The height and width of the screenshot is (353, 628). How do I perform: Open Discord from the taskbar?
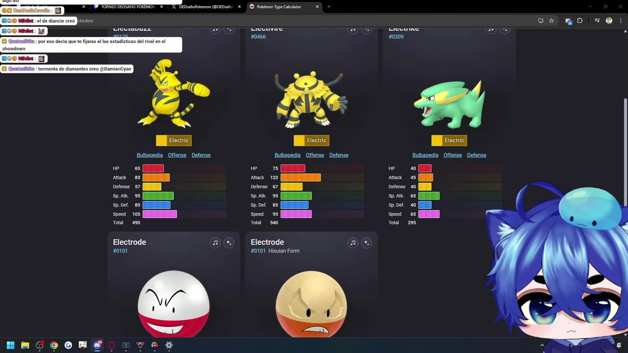(x=97, y=345)
